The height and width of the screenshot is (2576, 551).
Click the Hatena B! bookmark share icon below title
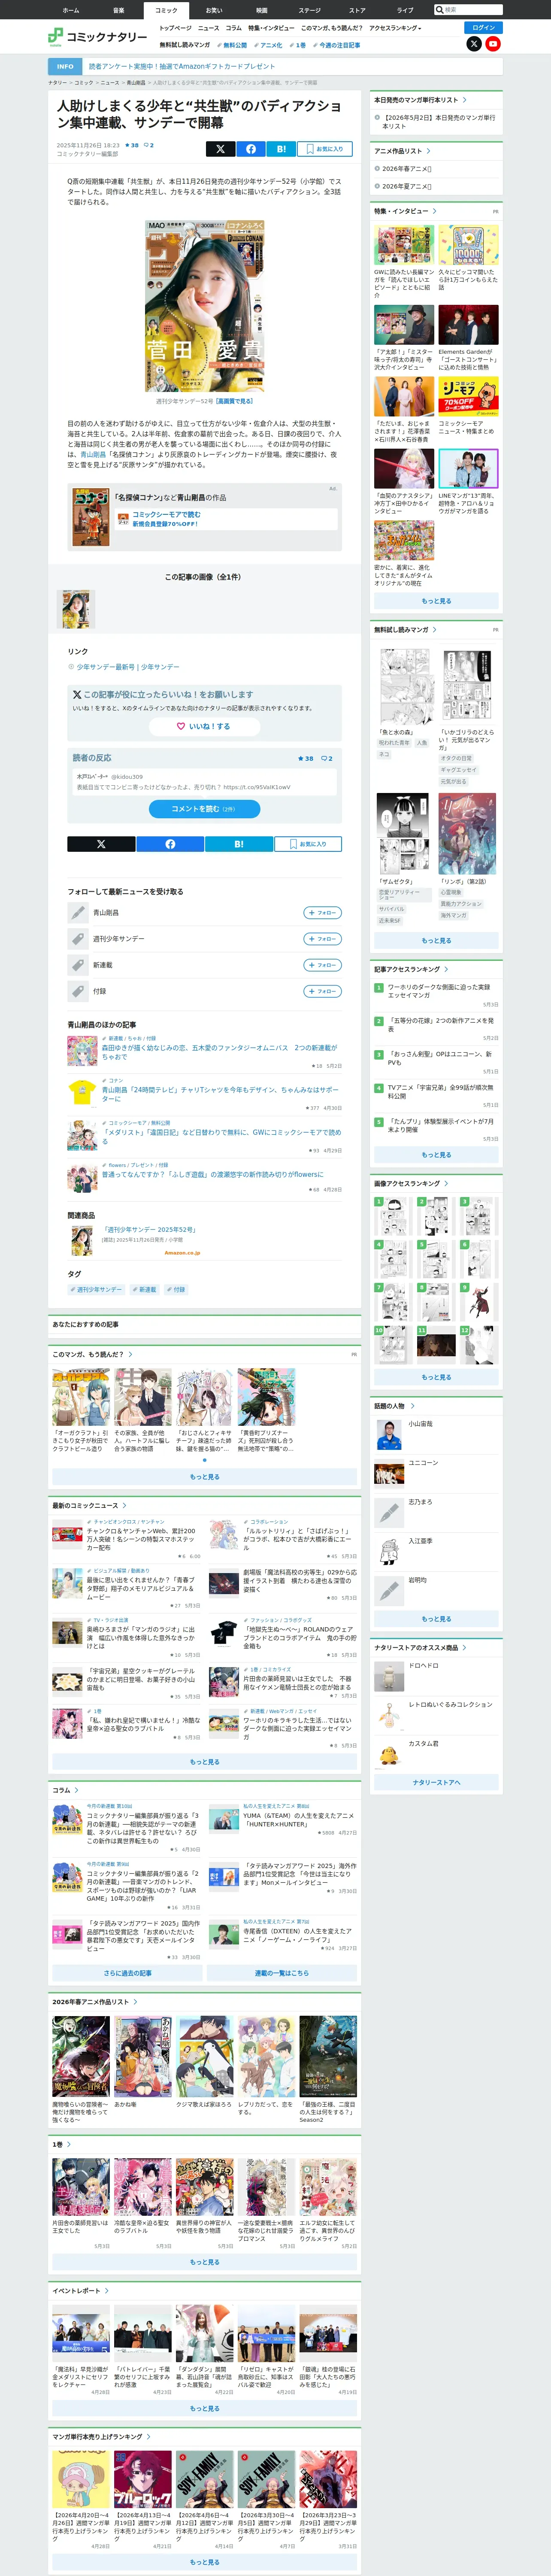coord(281,149)
